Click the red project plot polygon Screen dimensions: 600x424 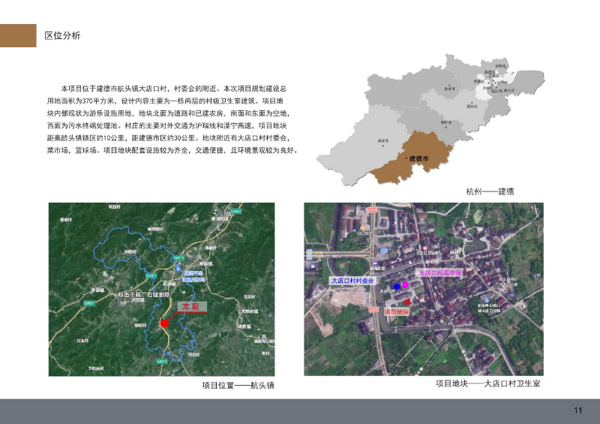[x=406, y=301]
